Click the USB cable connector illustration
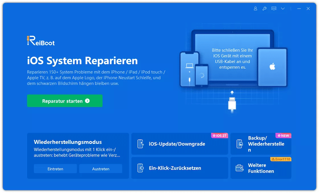 232,104
